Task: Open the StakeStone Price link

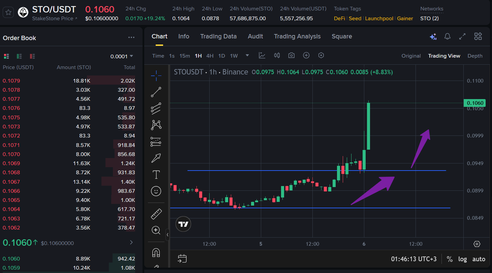Action: point(55,18)
